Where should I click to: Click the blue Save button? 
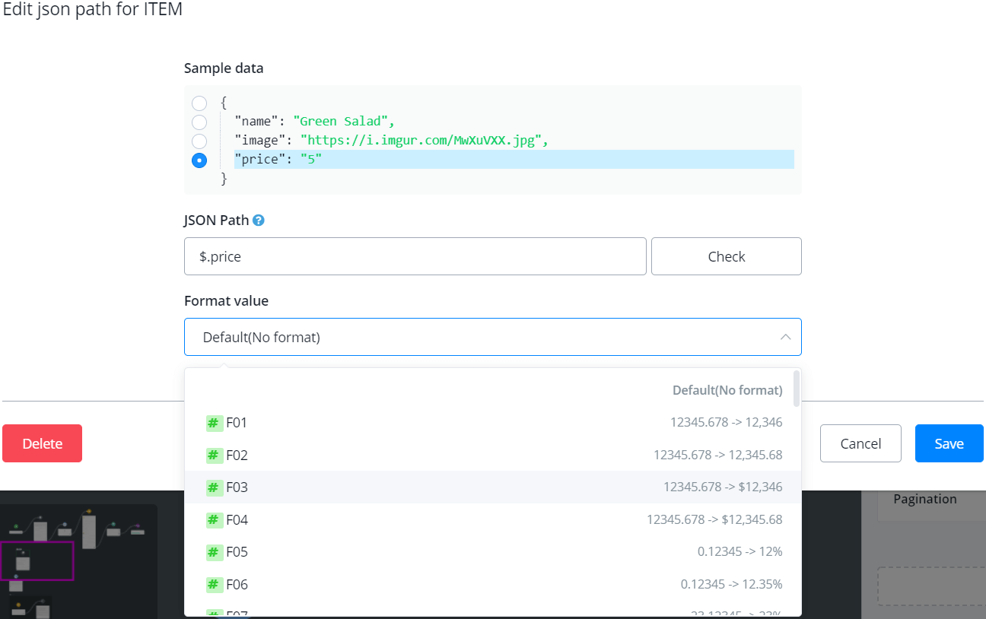tap(949, 443)
